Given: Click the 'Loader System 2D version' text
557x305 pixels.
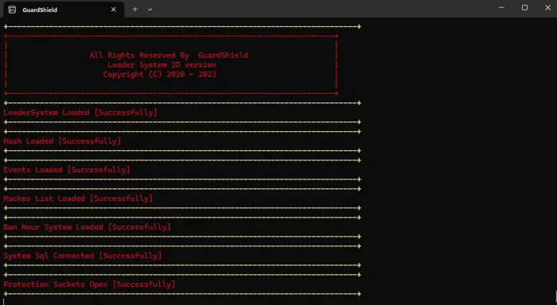Looking at the screenshot, I should pyautogui.click(x=162, y=65).
